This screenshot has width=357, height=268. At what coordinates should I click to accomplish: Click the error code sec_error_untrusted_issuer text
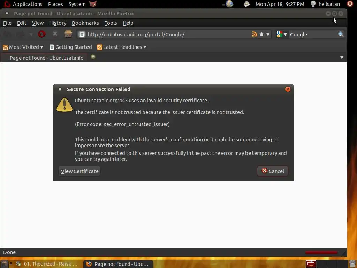(122, 124)
